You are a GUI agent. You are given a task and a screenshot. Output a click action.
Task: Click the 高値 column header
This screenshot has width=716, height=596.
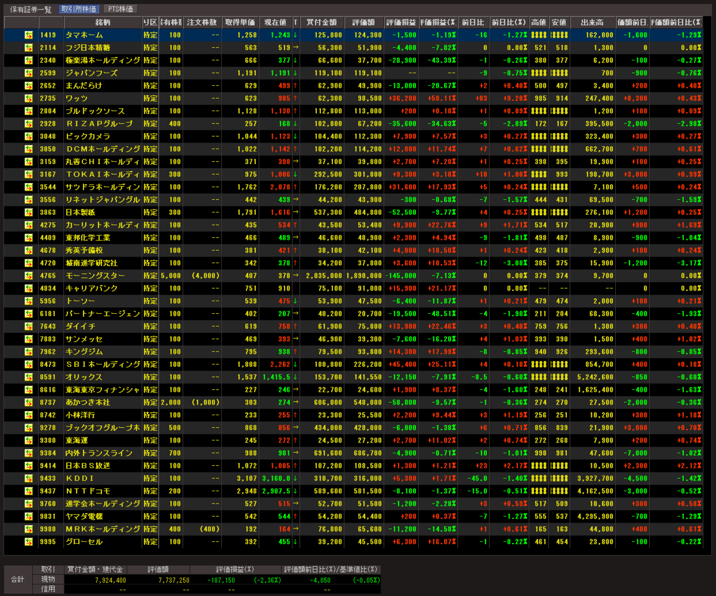539,22
